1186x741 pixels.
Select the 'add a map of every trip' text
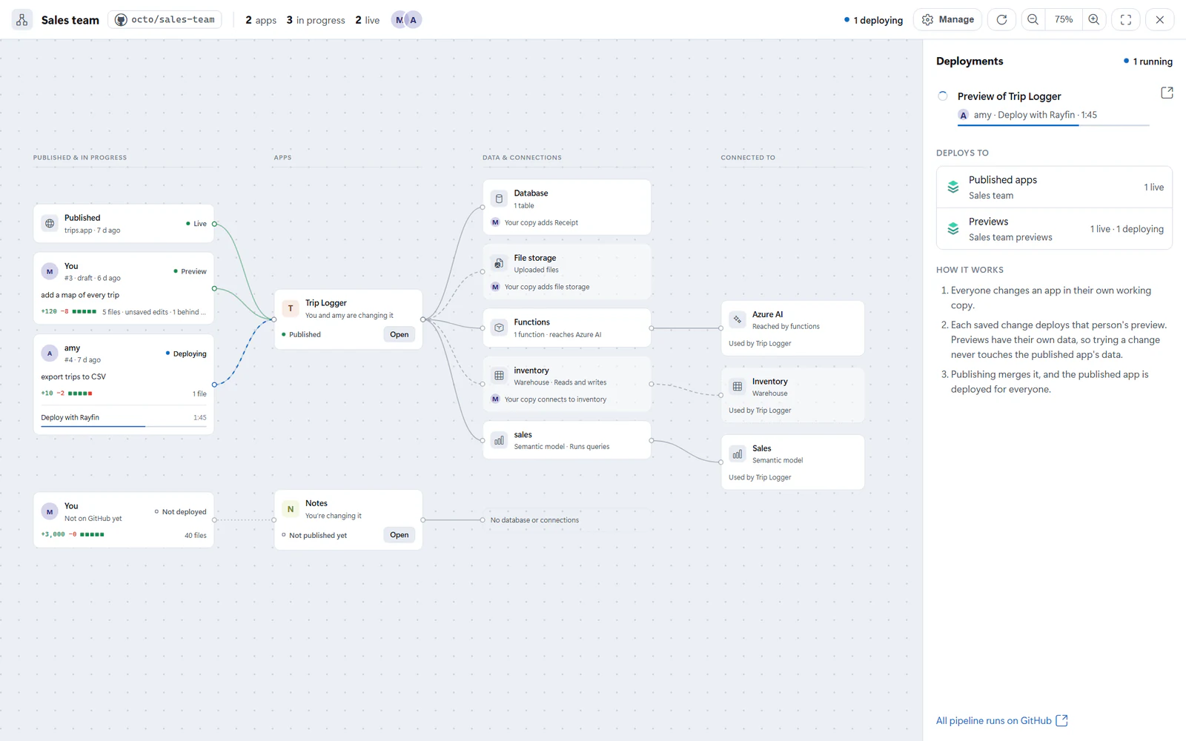pos(80,295)
